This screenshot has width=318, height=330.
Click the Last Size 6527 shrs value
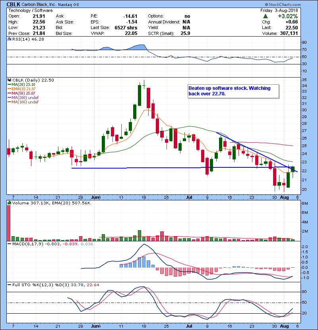point(126,27)
